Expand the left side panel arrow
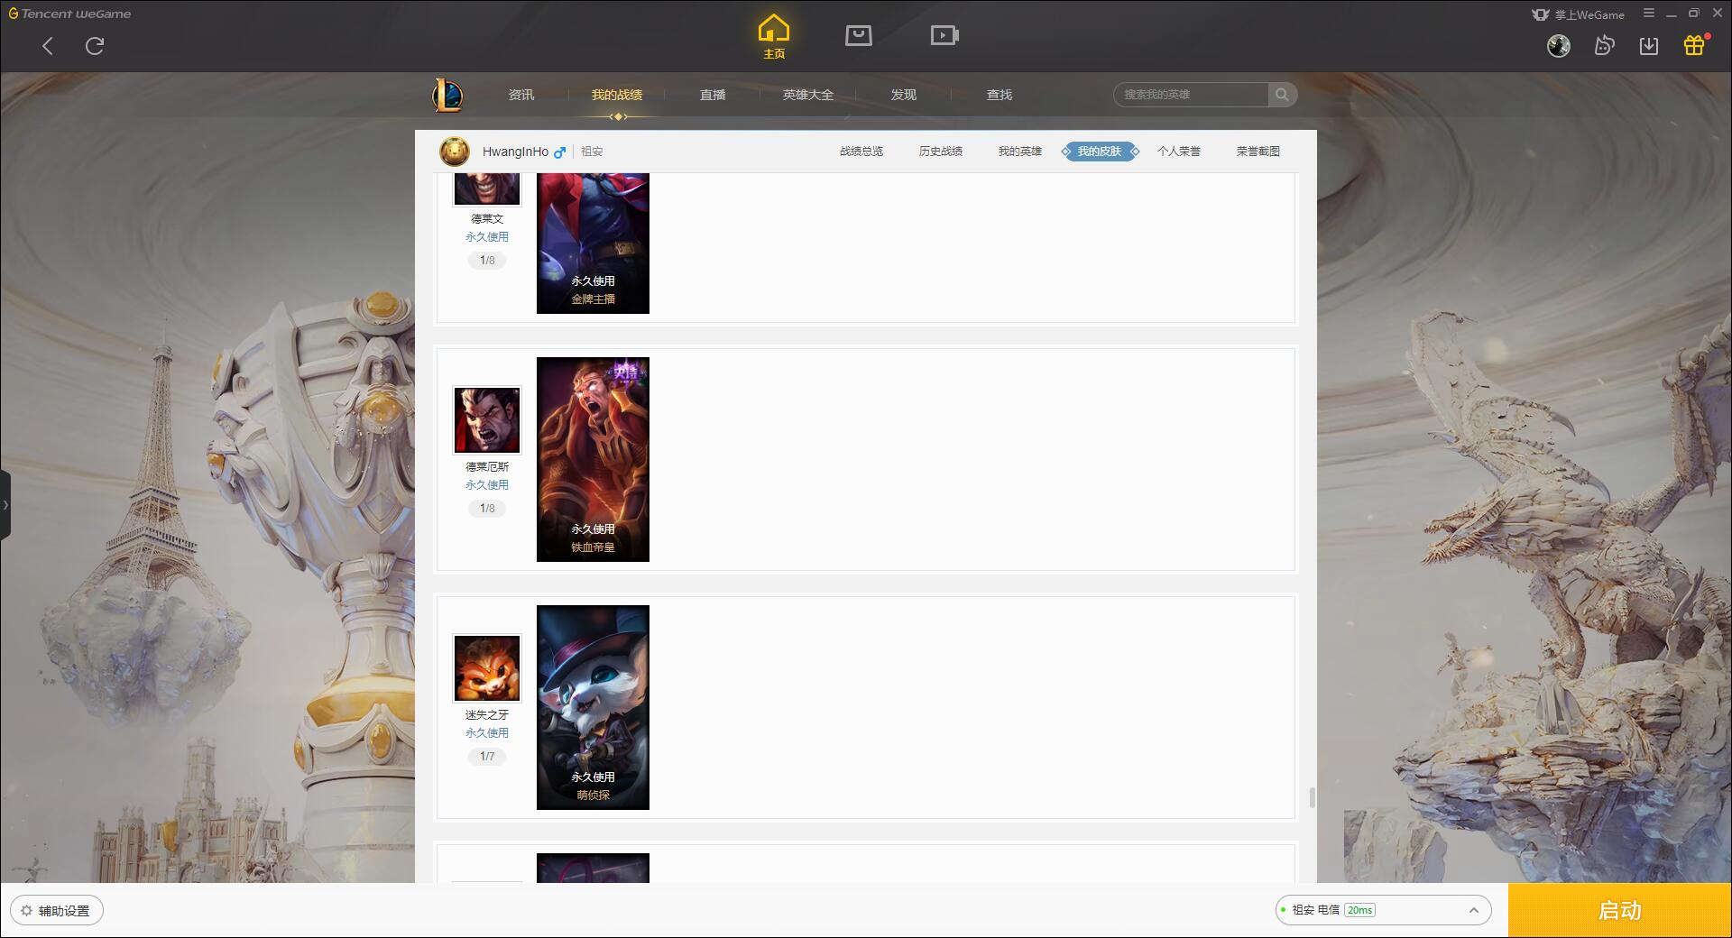Screen dimensions: 1732x938 coord(5,505)
